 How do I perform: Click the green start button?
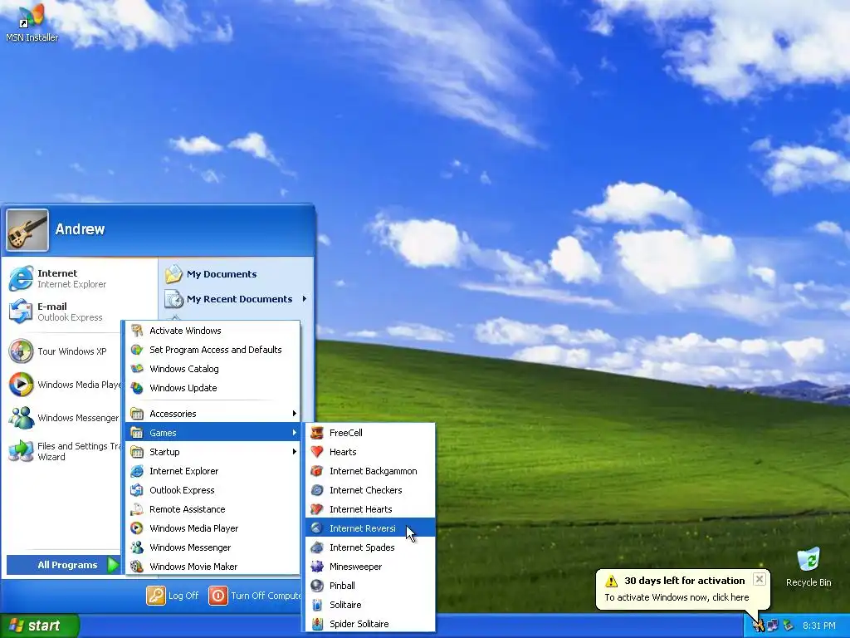pyautogui.click(x=40, y=626)
